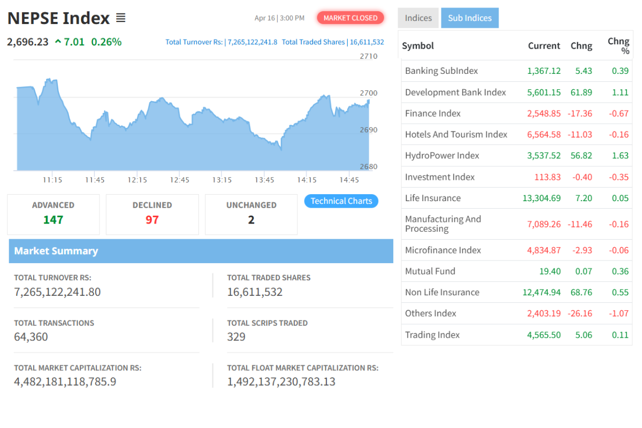Open the UNCHANGED 2 card

click(251, 215)
